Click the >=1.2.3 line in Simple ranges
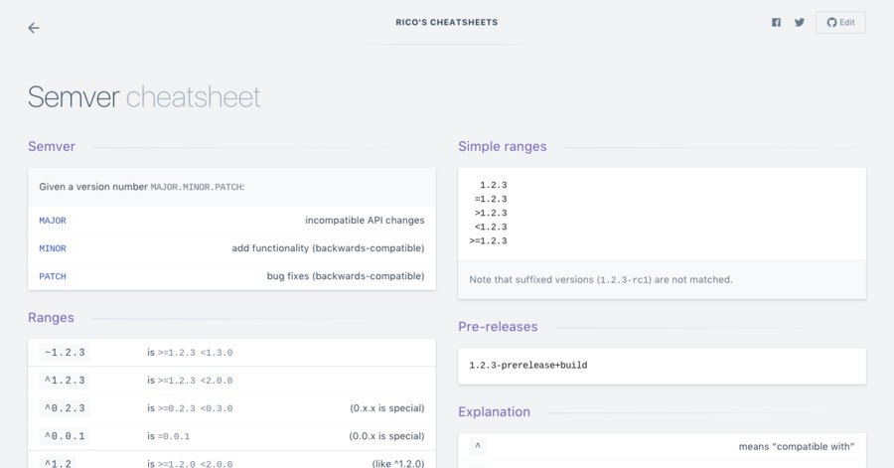The width and height of the screenshot is (894, 468). [x=488, y=240]
